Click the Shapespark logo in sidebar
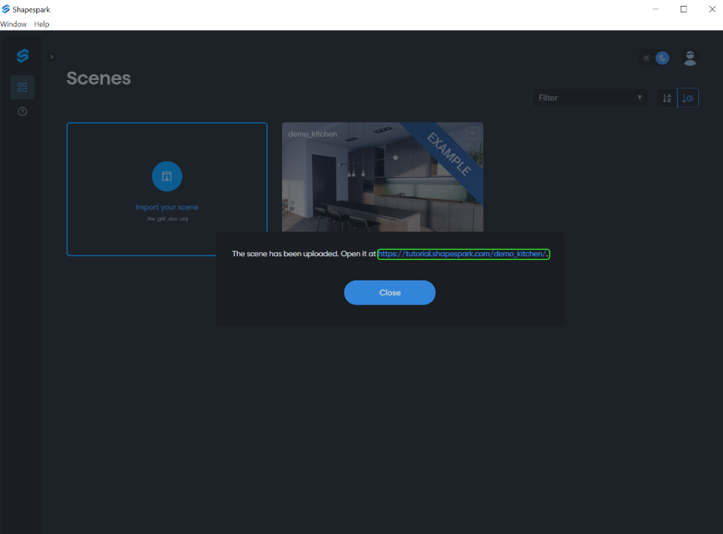The width and height of the screenshot is (723, 534). click(23, 56)
